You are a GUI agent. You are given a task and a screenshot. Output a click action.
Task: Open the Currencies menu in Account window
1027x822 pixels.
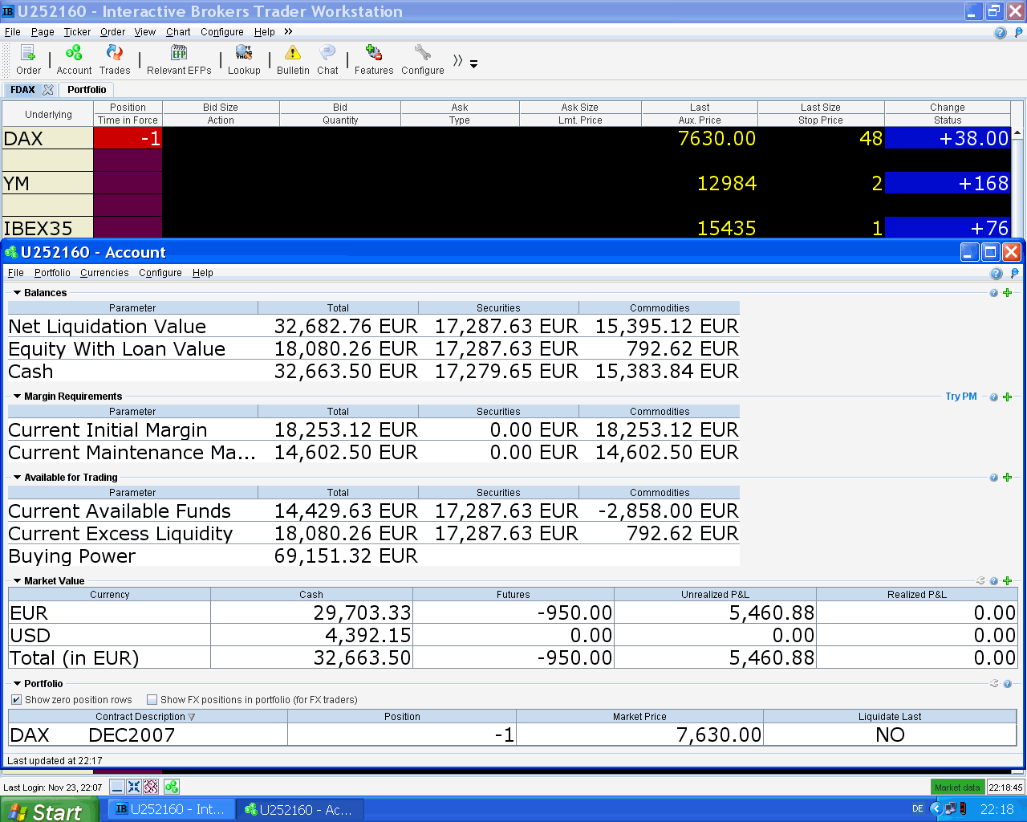(104, 273)
